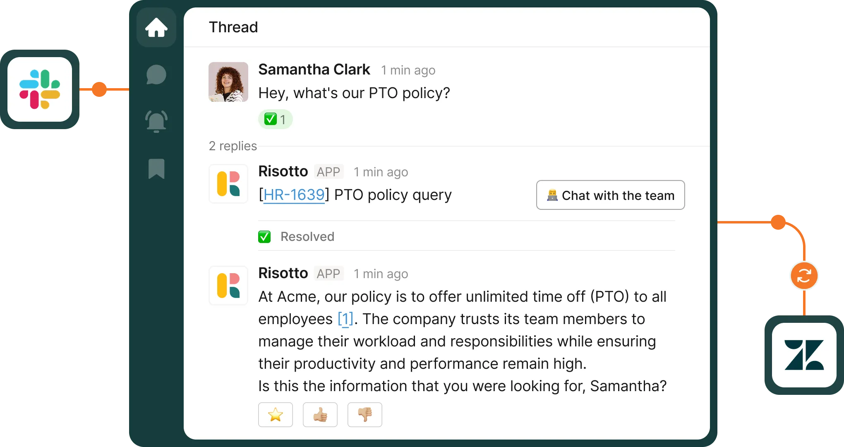Open the notifications bell icon
844x447 pixels.
coord(156,121)
